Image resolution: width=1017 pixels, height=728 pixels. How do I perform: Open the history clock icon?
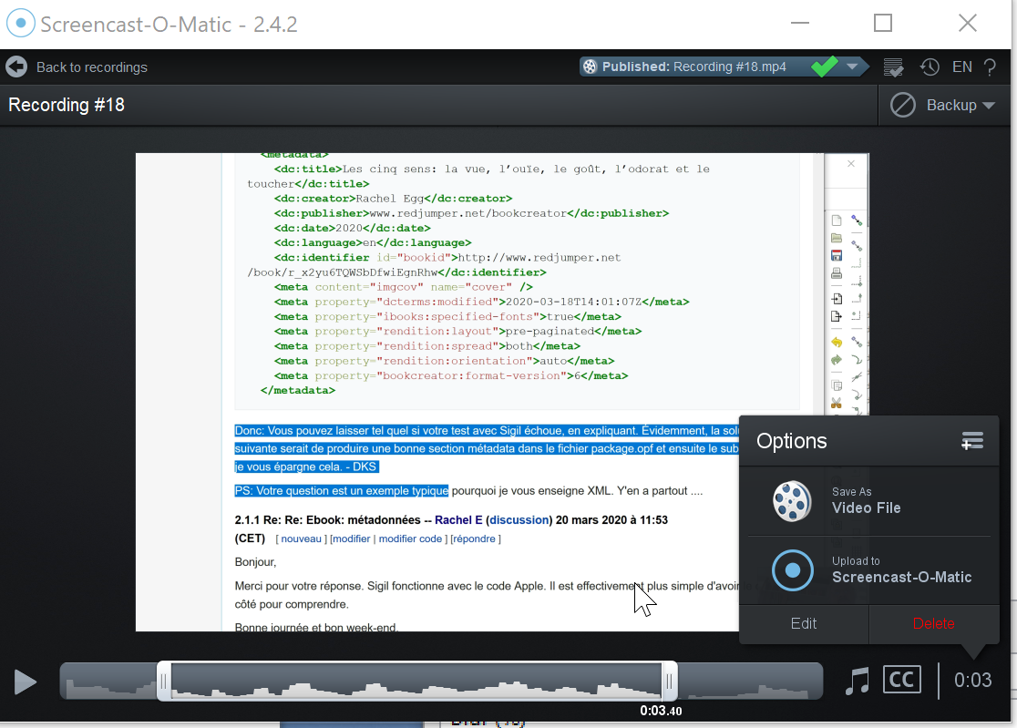pyautogui.click(x=930, y=67)
